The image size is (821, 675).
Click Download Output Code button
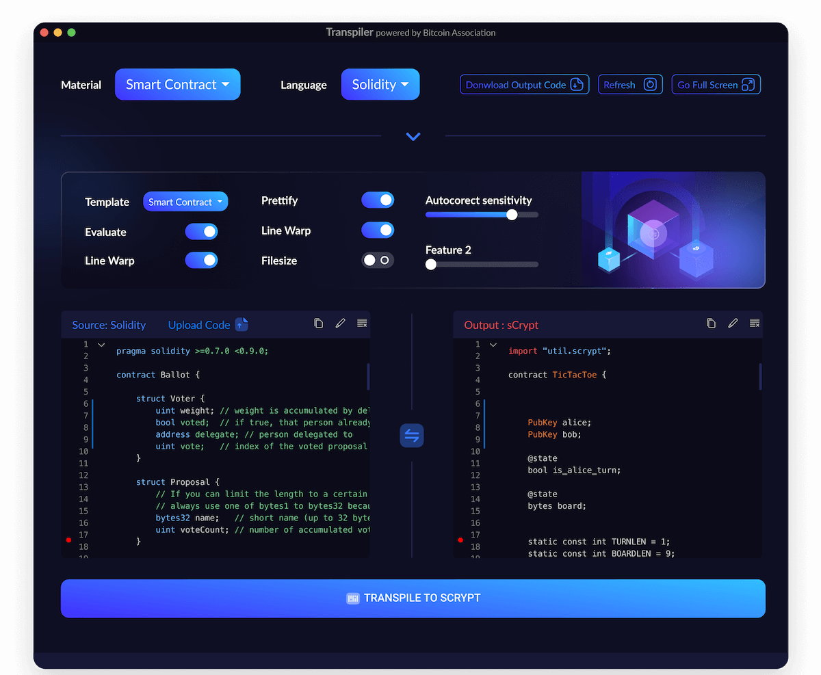pyautogui.click(x=524, y=85)
